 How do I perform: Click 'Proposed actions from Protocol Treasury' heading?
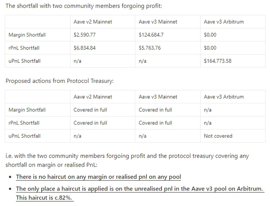tap(59, 81)
